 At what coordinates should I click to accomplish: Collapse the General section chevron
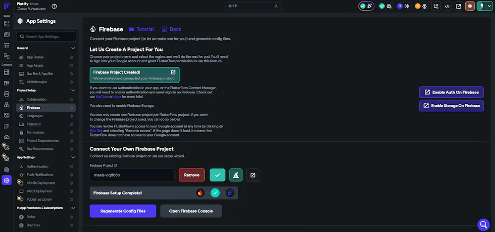tap(73, 48)
